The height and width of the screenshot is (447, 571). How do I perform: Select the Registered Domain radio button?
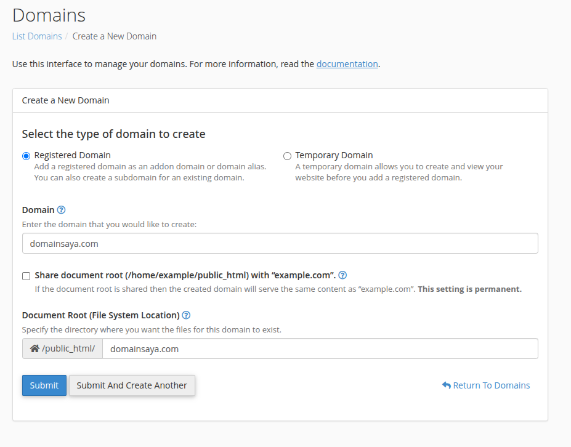pos(26,156)
